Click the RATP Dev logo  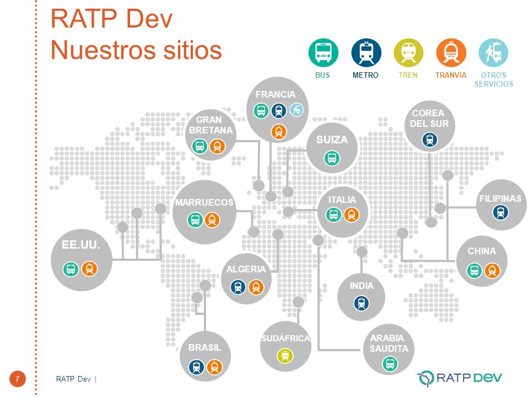[x=460, y=378]
